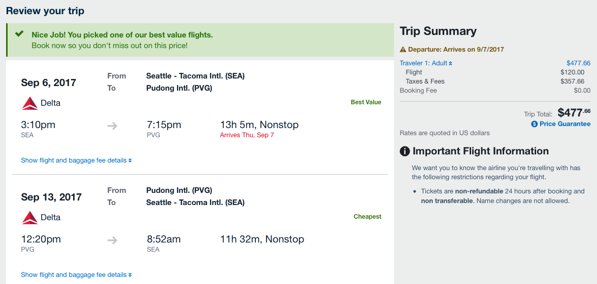Click the Important Flight Information info icon
Screen dimensions: 597x284
click(405, 151)
